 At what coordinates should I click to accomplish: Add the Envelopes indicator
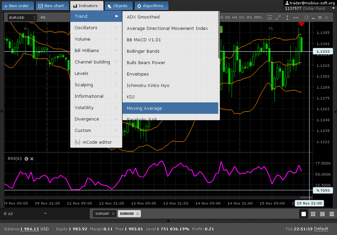[x=170, y=74]
